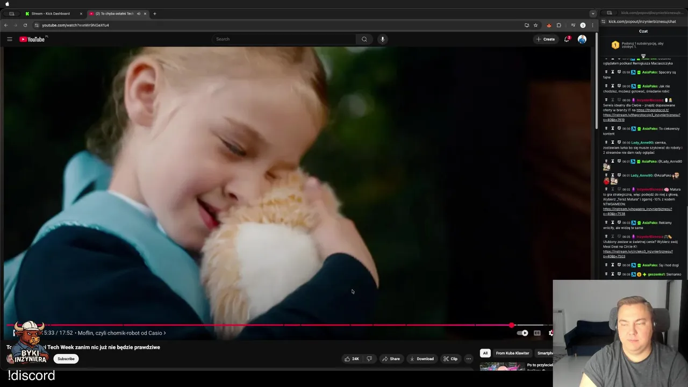Click geszenke1 username in chat
This screenshot has width=688, height=387.
coord(657,274)
